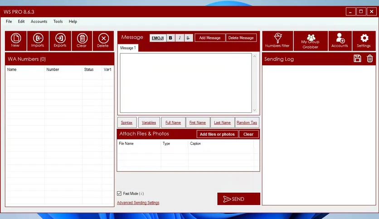Insert Variables into message
The image size is (379, 219).
149,123
